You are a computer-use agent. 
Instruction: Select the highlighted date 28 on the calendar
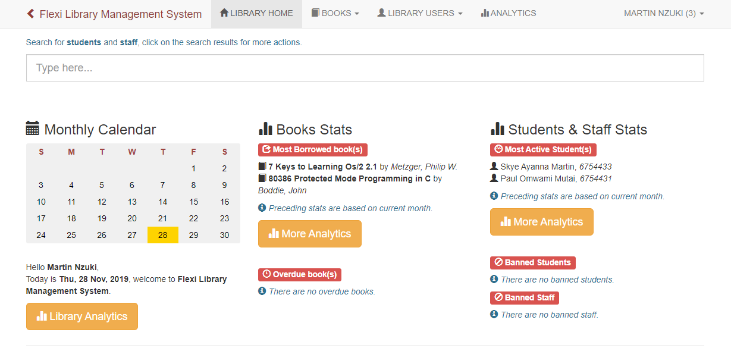click(162, 235)
